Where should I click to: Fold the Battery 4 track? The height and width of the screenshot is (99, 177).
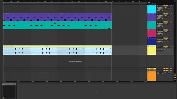[148, 14]
